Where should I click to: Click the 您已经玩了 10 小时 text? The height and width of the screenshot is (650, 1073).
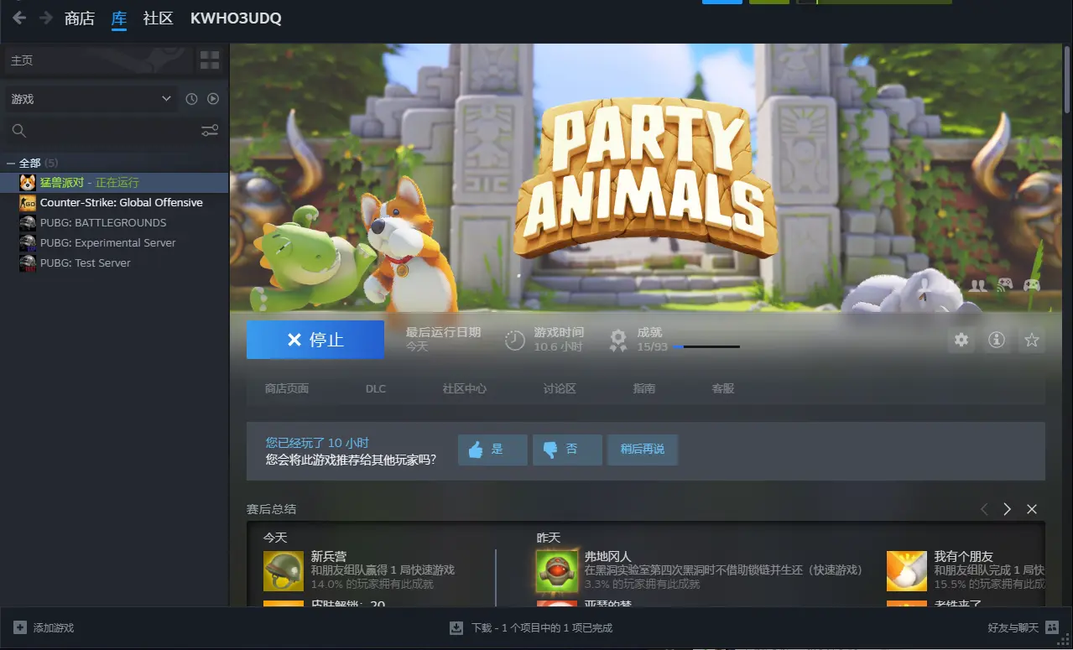pyautogui.click(x=317, y=443)
